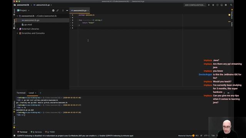Viewport: 246px width, 138px height.
Task: Open the Structure tool window stripe
Action: 14,122
